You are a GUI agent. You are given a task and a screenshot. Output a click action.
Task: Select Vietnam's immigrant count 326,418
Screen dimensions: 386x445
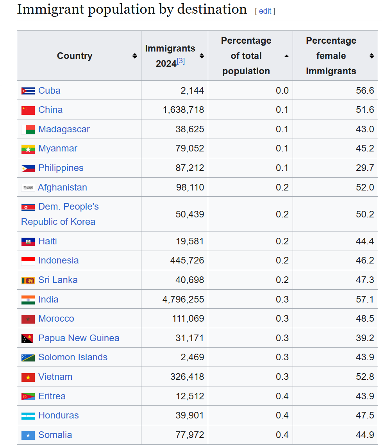tap(187, 377)
